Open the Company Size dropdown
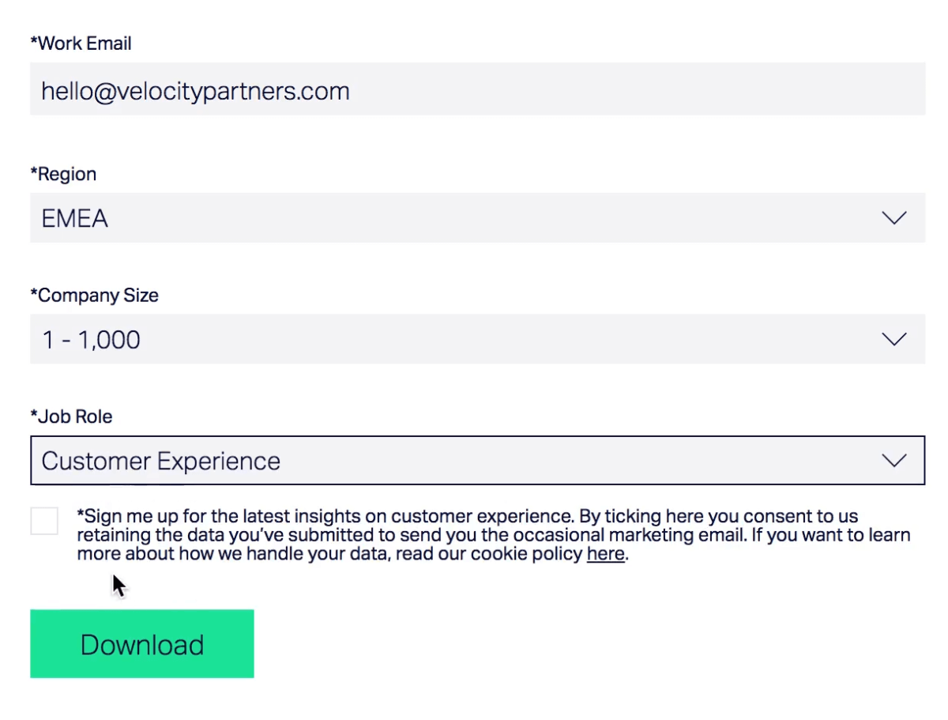 click(x=477, y=339)
